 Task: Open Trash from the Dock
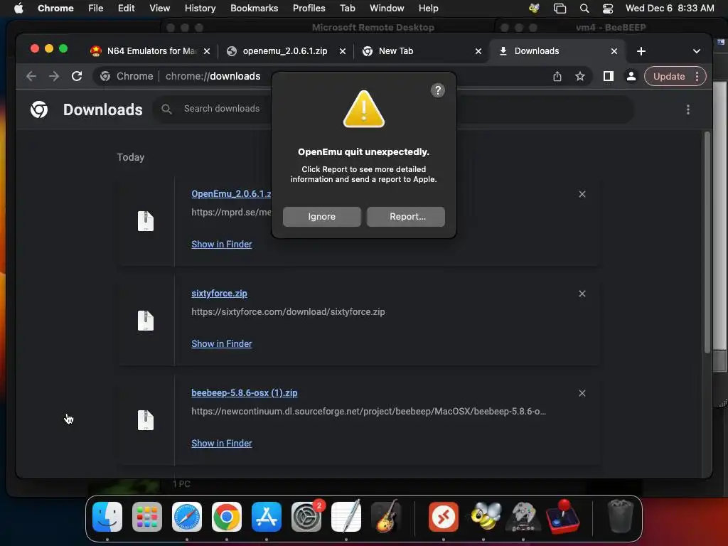(620, 516)
